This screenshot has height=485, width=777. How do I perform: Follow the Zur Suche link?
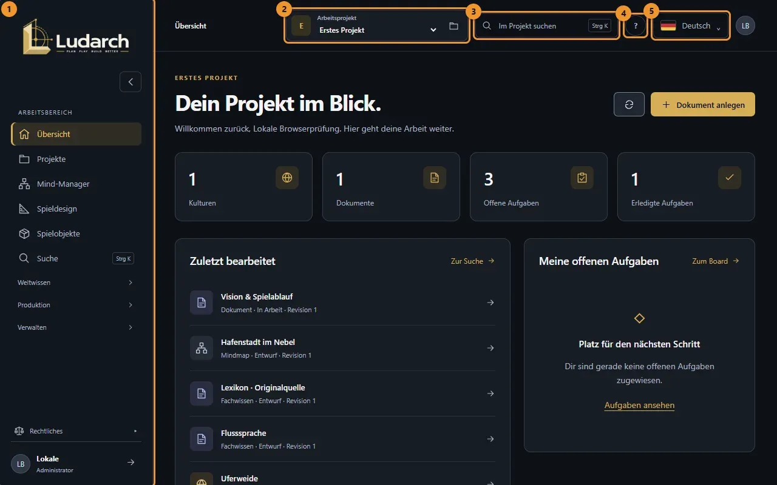(473, 261)
